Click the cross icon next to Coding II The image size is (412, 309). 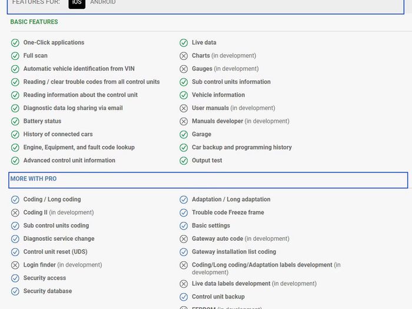click(15, 212)
